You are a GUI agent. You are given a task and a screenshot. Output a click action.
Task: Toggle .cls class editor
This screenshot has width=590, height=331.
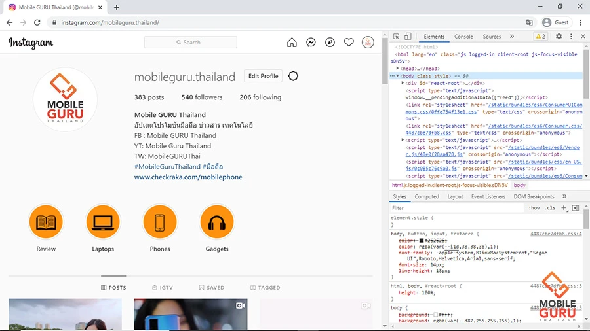click(550, 208)
